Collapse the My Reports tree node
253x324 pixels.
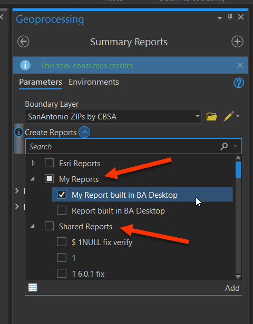tap(32, 179)
